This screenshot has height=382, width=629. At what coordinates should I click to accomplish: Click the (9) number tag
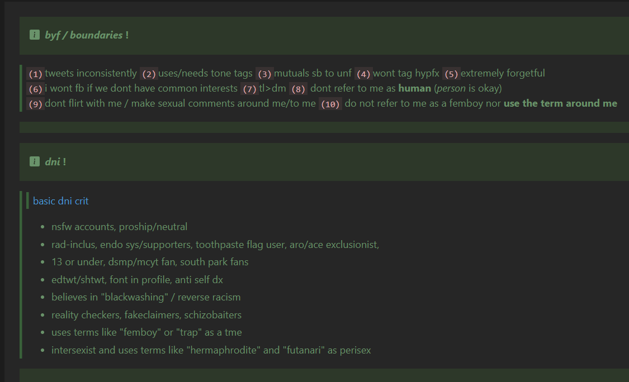[x=35, y=104]
